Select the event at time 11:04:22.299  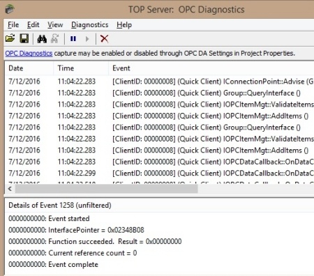(x=159, y=173)
